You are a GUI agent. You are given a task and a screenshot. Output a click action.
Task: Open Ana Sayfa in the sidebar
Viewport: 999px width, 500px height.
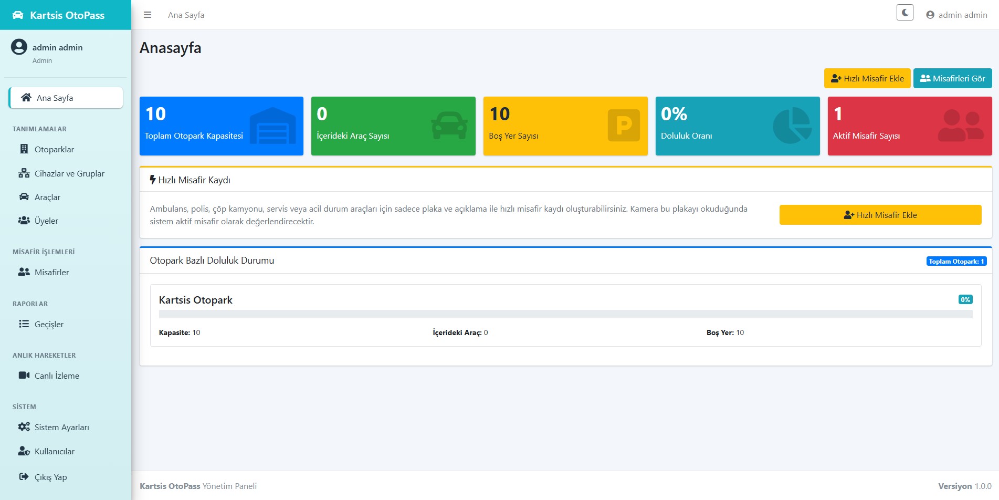tap(66, 98)
